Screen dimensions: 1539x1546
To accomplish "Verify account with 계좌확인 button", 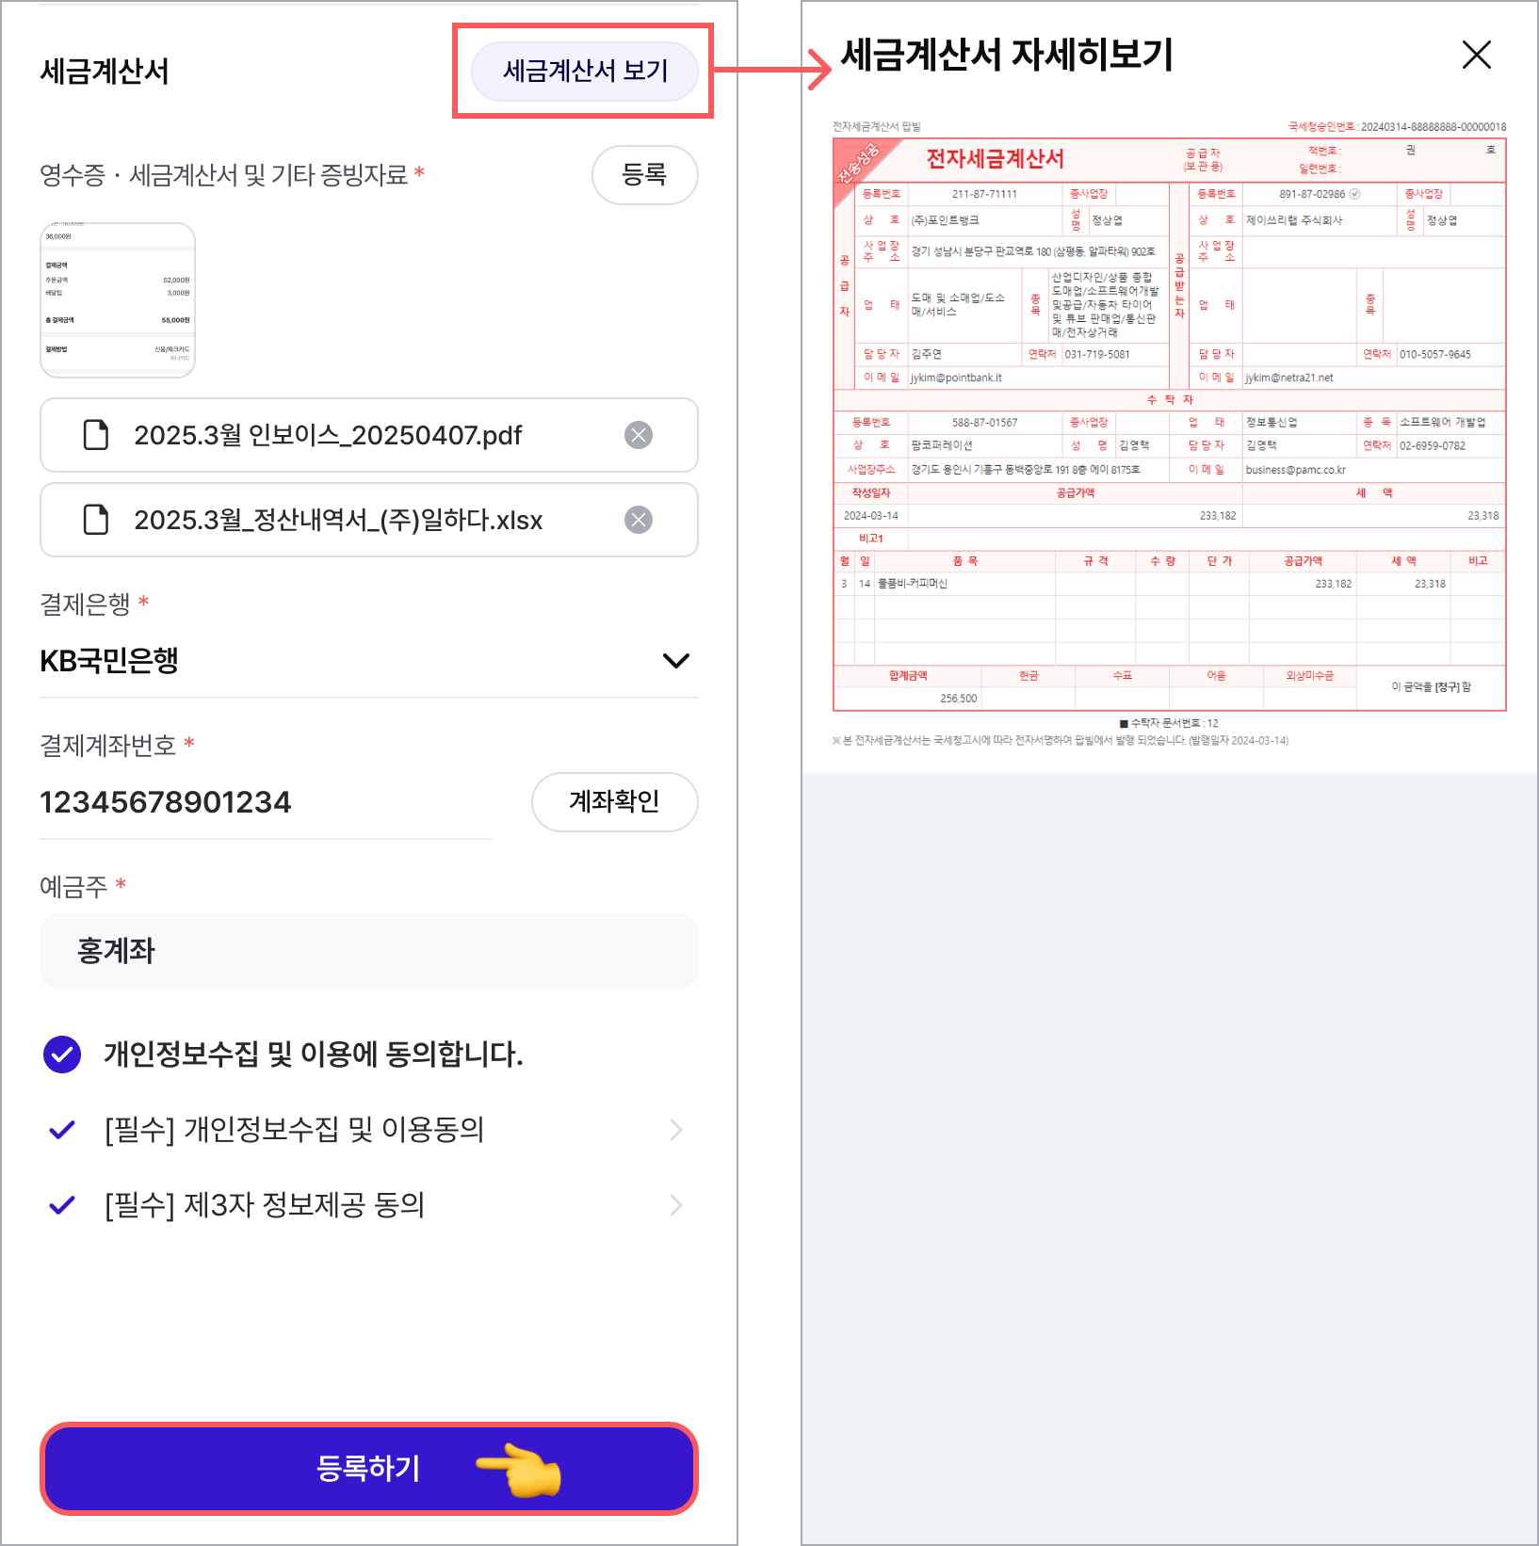I will tap(615, 802).
